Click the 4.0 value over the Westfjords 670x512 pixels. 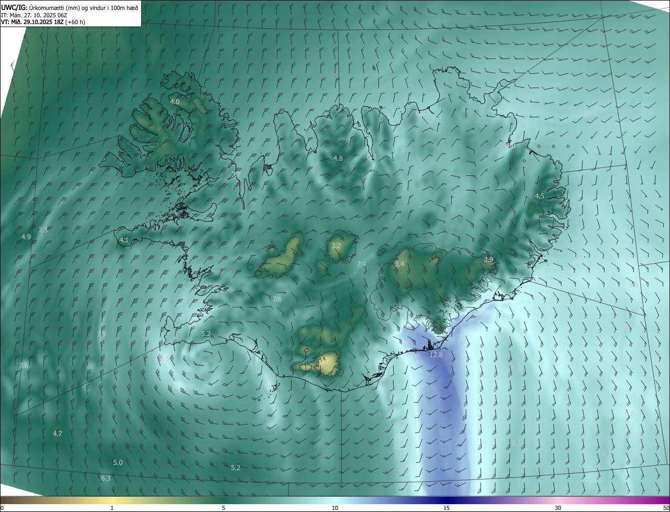[175, 102]
